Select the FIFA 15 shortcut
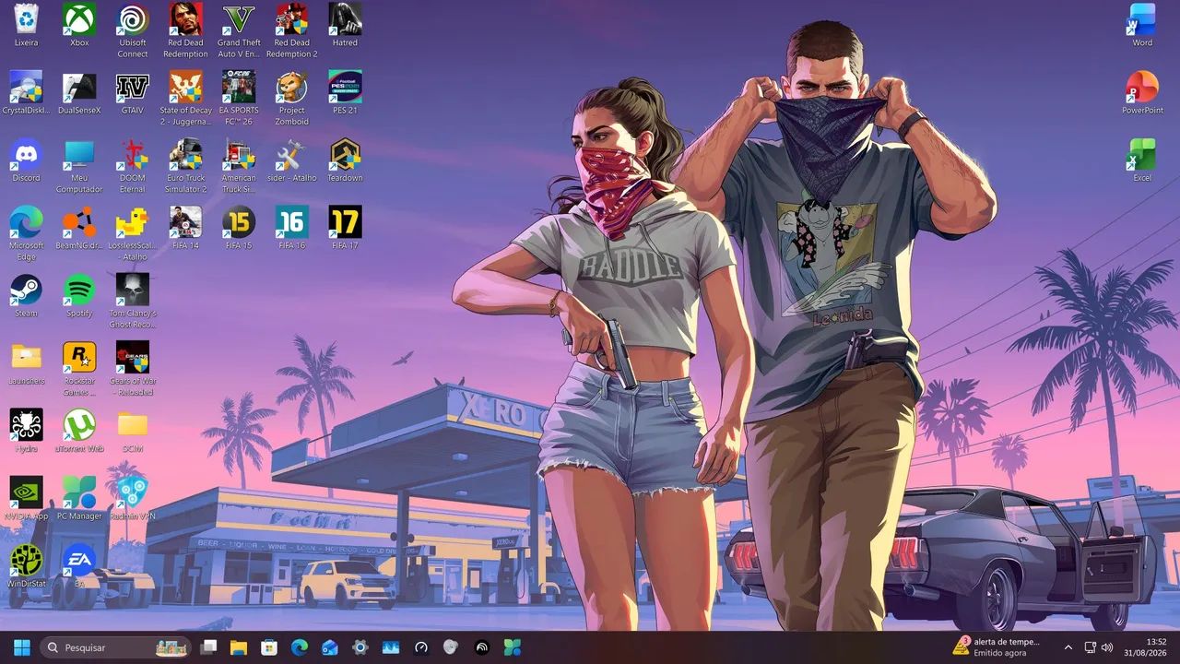The image size is (1180, 664). pos(239,228)
